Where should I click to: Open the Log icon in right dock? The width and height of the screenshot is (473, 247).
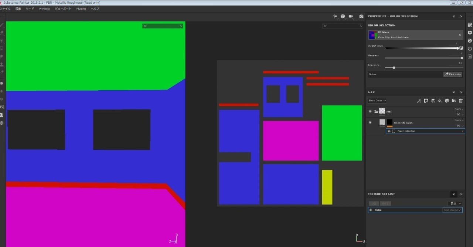point(470,56)
